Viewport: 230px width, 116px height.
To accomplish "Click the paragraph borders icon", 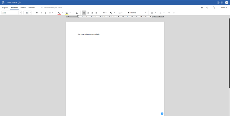I will click(x=119, y=13).
